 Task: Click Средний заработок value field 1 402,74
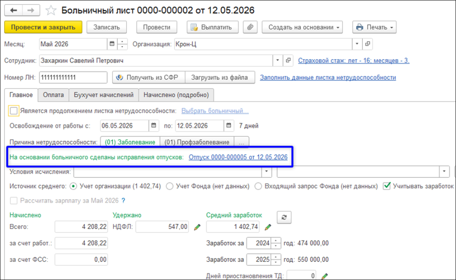click(x=232, y=227)
